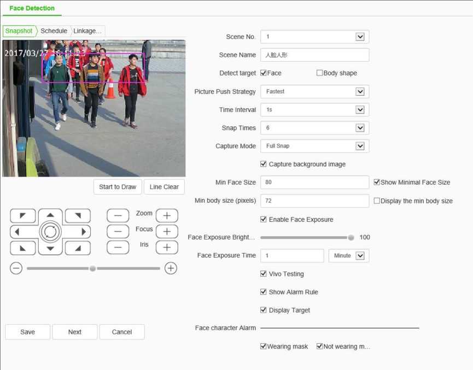This screenshot has width=473, height=370.
Task: Open the Snap Times dropdown
Action: pos(359,128)
